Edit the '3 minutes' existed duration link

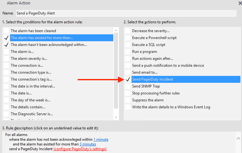click(88, 144)
